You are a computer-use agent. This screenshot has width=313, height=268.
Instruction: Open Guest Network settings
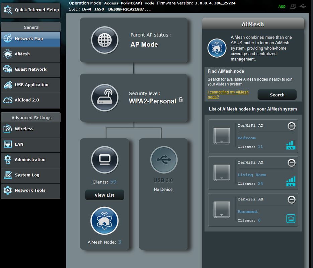point(30,70)
